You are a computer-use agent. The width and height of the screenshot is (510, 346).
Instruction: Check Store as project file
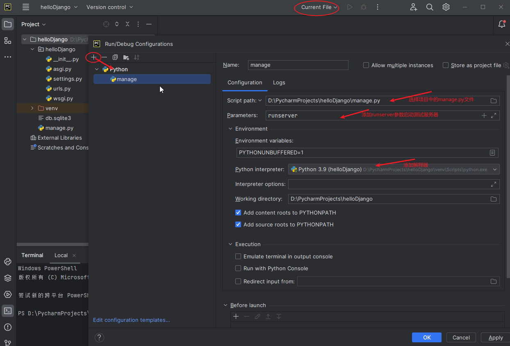(446, 65)
